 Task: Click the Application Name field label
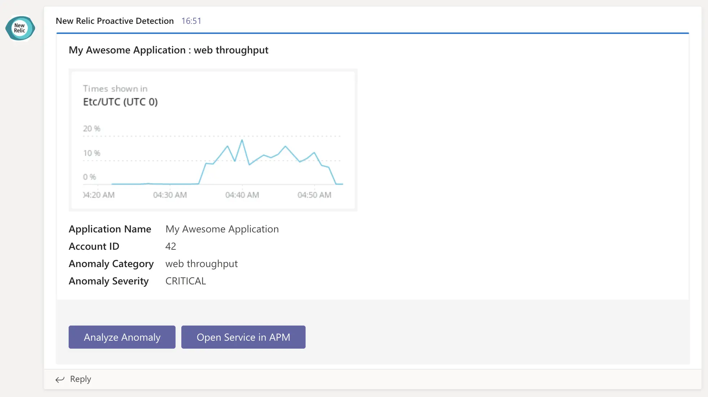coord(110,229)
